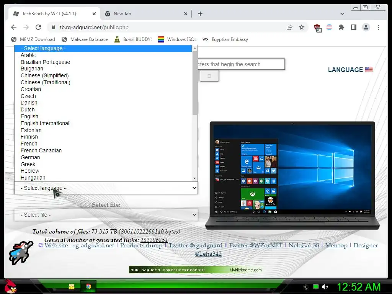This screenshot has height=294, width=392.
Task: Pick Hebrew in the dropdown list
Action: (103, 171)
